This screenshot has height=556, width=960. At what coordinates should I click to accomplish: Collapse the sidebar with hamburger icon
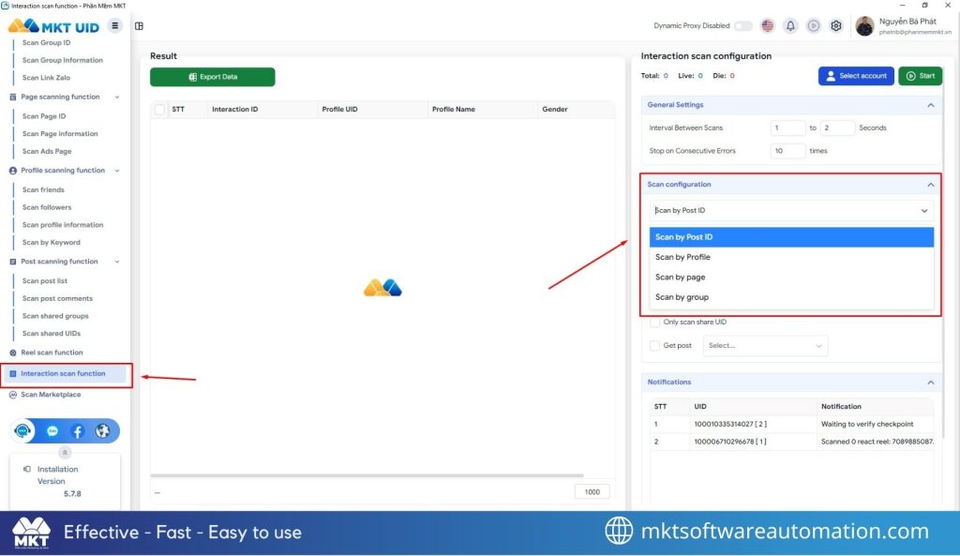[x=115, y=25]
